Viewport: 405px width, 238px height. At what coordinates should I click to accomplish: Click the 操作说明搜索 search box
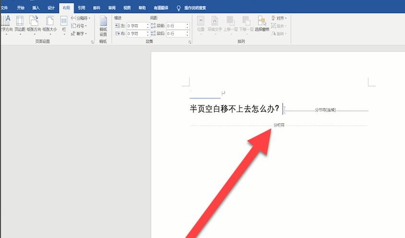coord(195,8)
